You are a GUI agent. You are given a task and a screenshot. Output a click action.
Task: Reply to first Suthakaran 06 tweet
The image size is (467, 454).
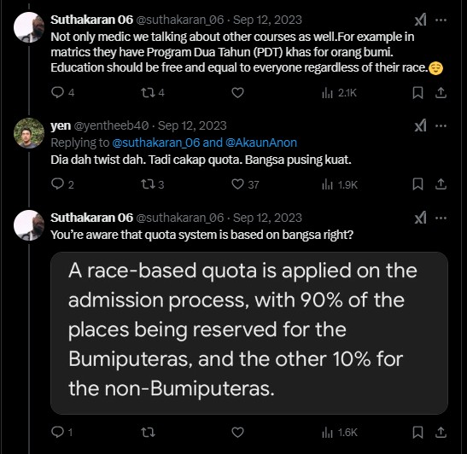coord(62,92)
